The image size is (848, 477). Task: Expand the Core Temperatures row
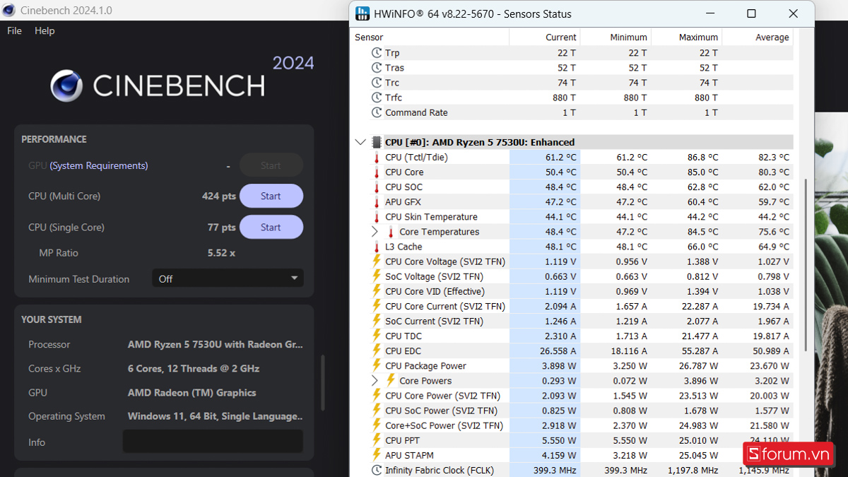375,232
